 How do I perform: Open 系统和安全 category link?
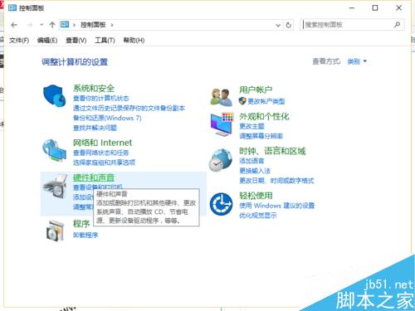(x=94, y=89)
